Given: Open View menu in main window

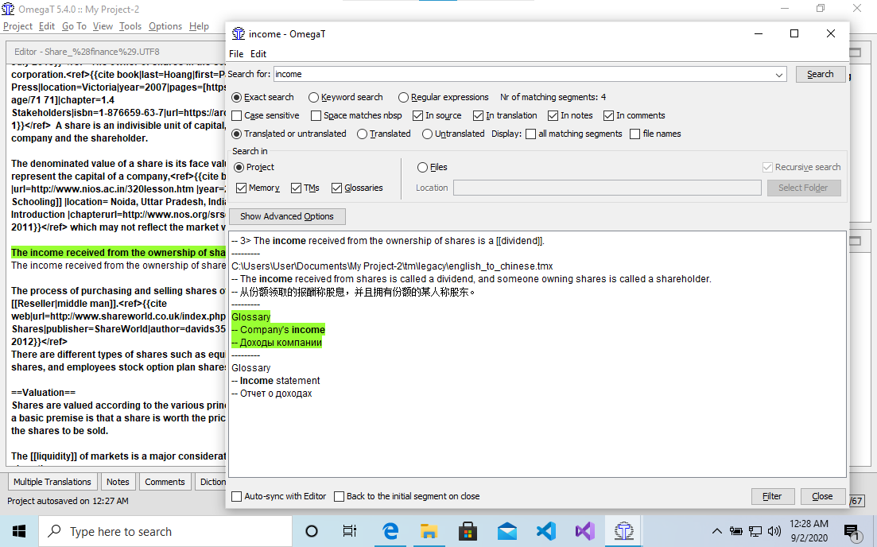Looking at the screenshot, I should tap(103, 26).
